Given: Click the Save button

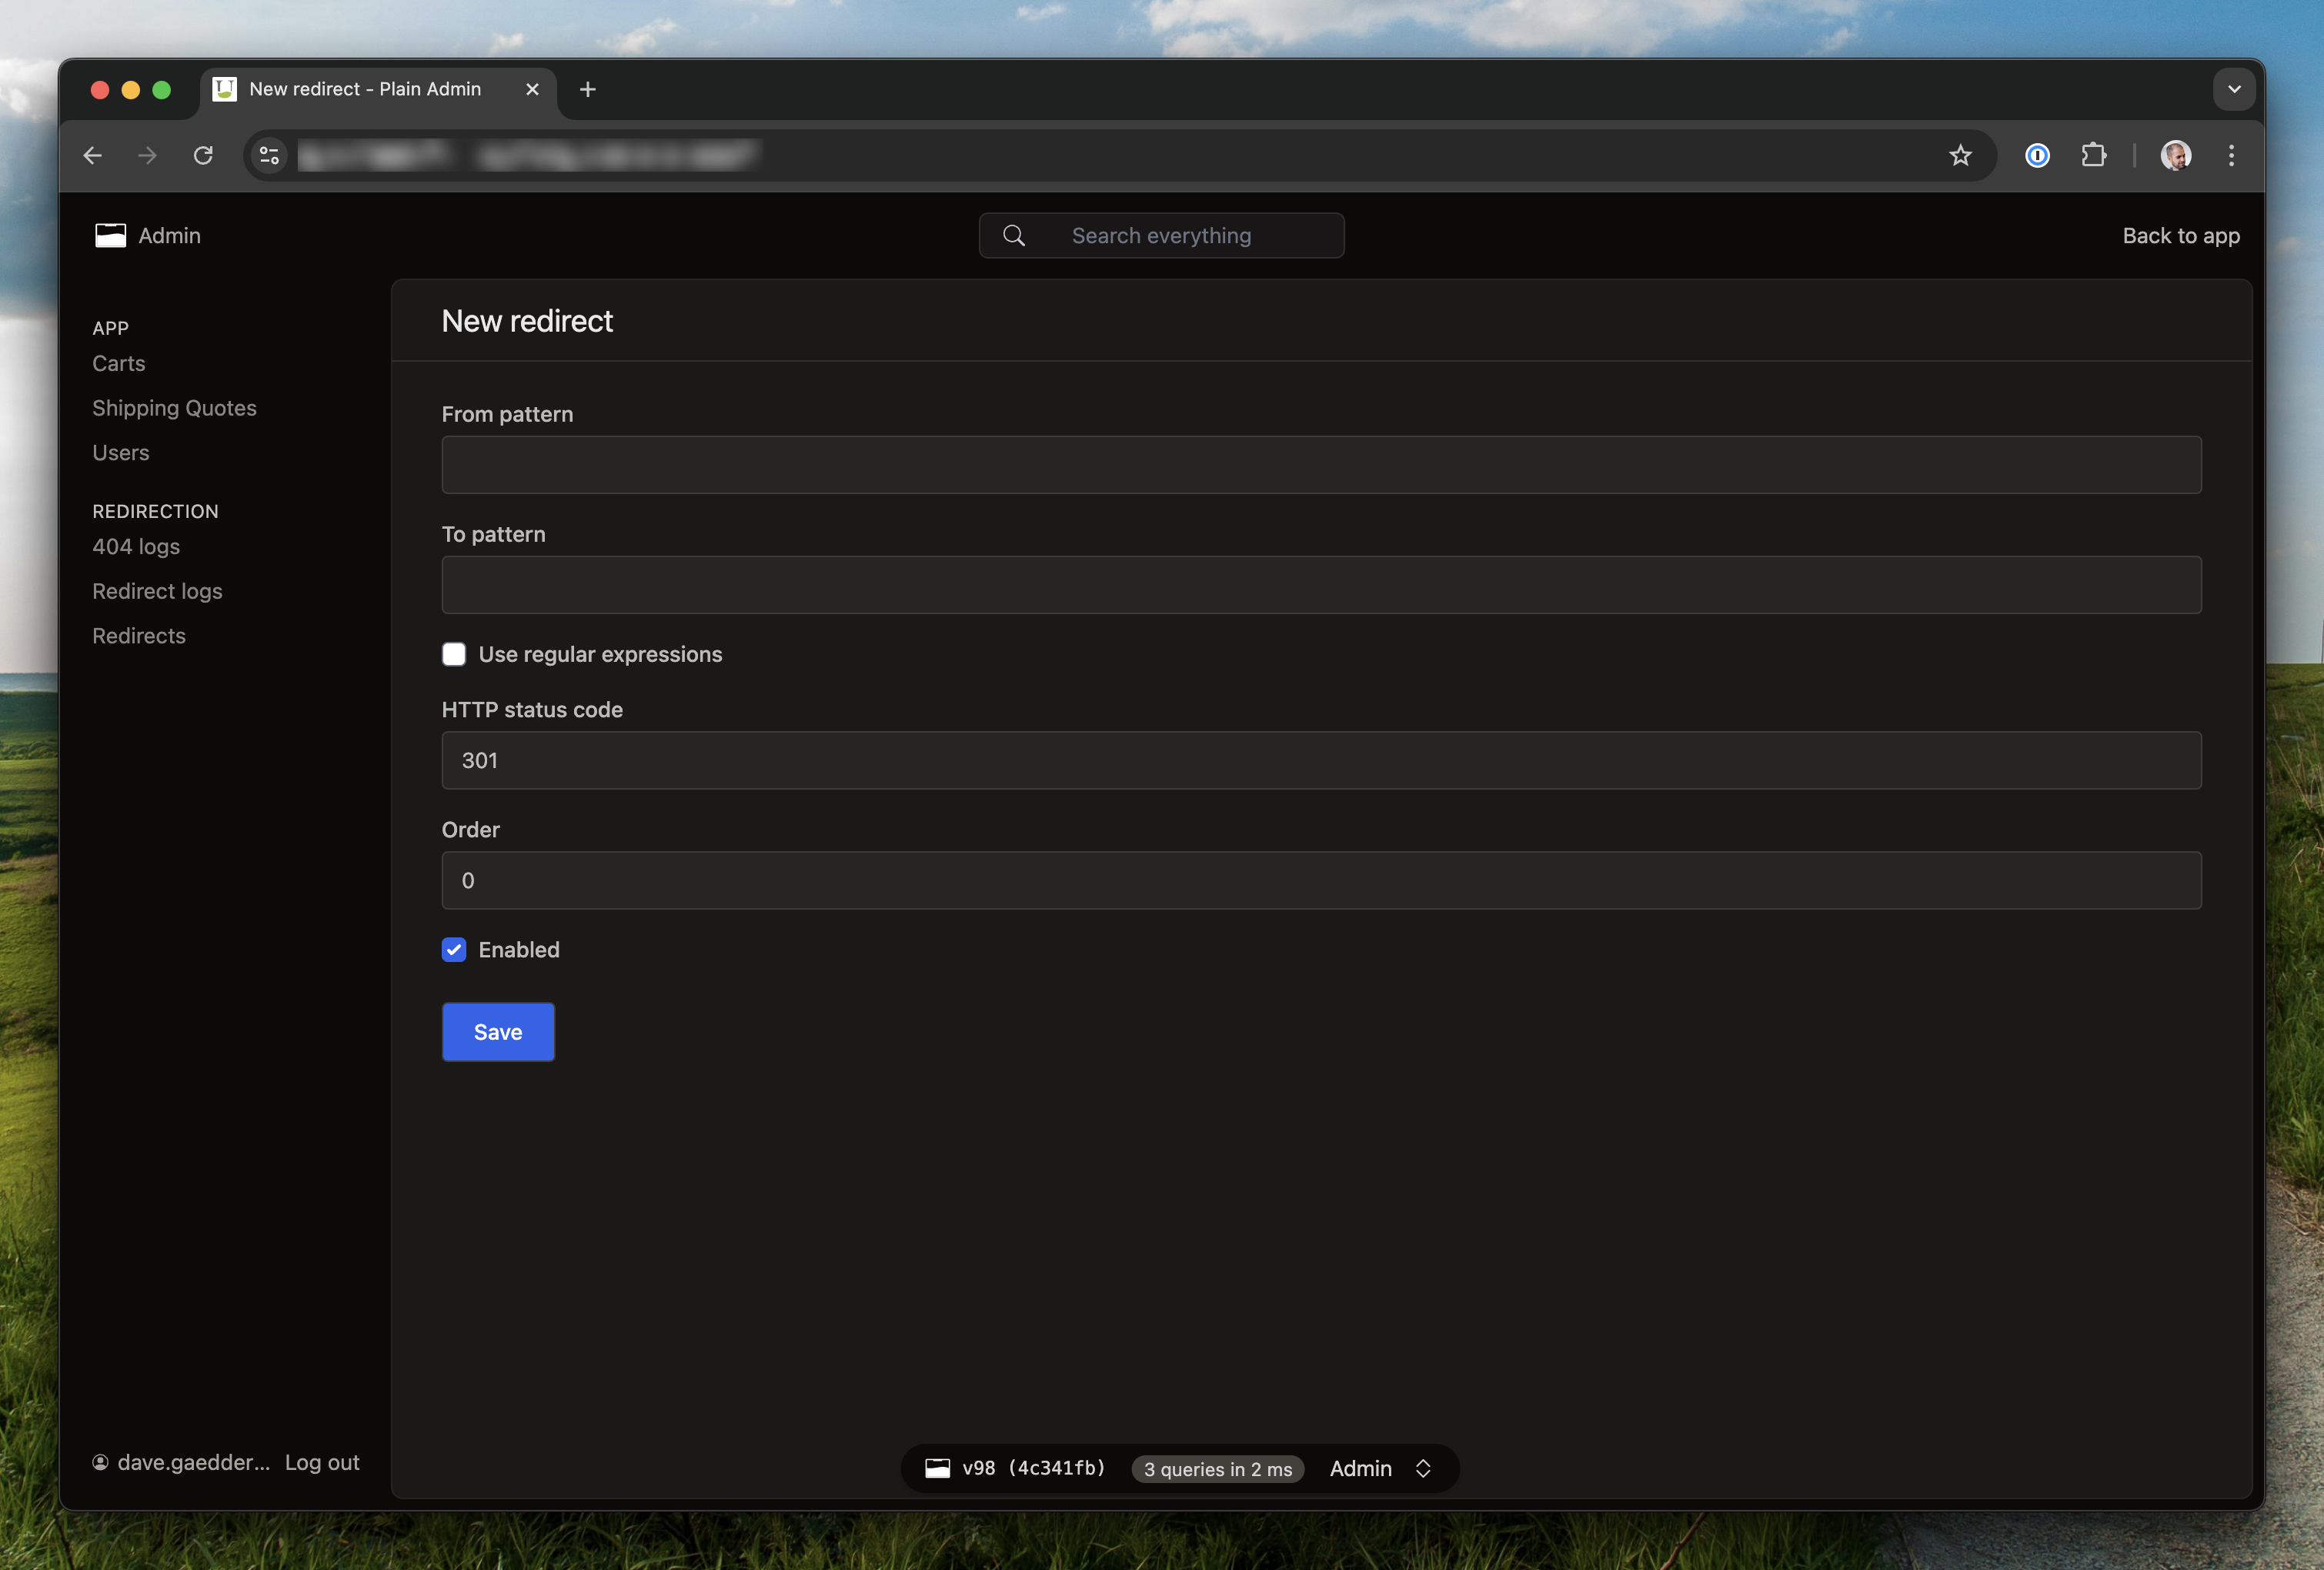Looking at the screenshot, I should (x=498, y=1032).
